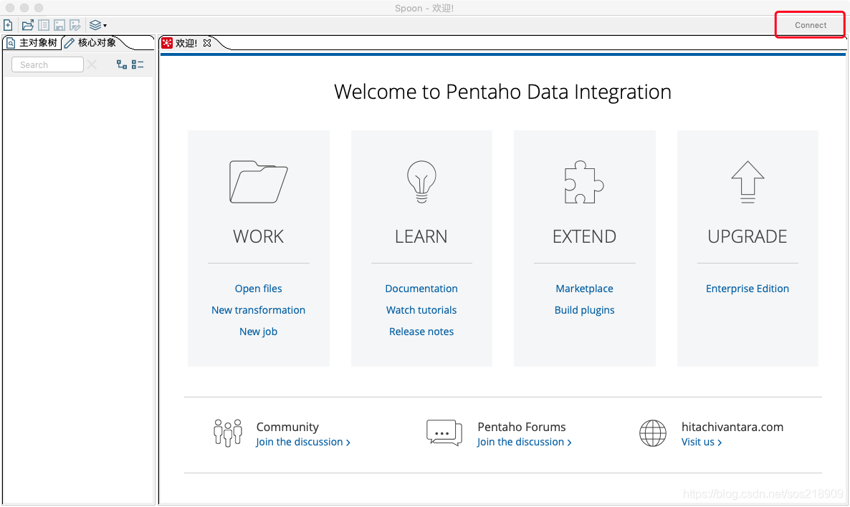Switch to the 核心对象 tab
850x507 pixels.
tap(90, 43)
